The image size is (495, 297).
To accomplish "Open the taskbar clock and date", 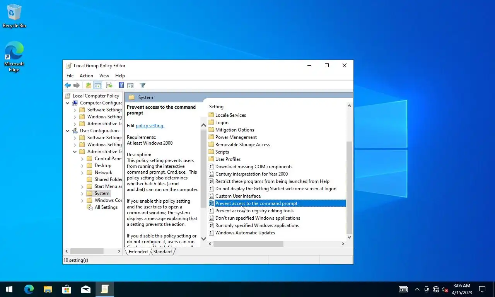I will tap(461, 289).
